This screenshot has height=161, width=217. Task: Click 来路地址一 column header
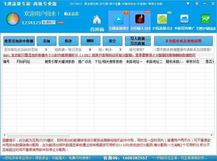click(135, 62)
